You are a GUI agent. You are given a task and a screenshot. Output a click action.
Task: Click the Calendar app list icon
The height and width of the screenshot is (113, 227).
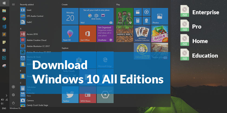(23, 94)
